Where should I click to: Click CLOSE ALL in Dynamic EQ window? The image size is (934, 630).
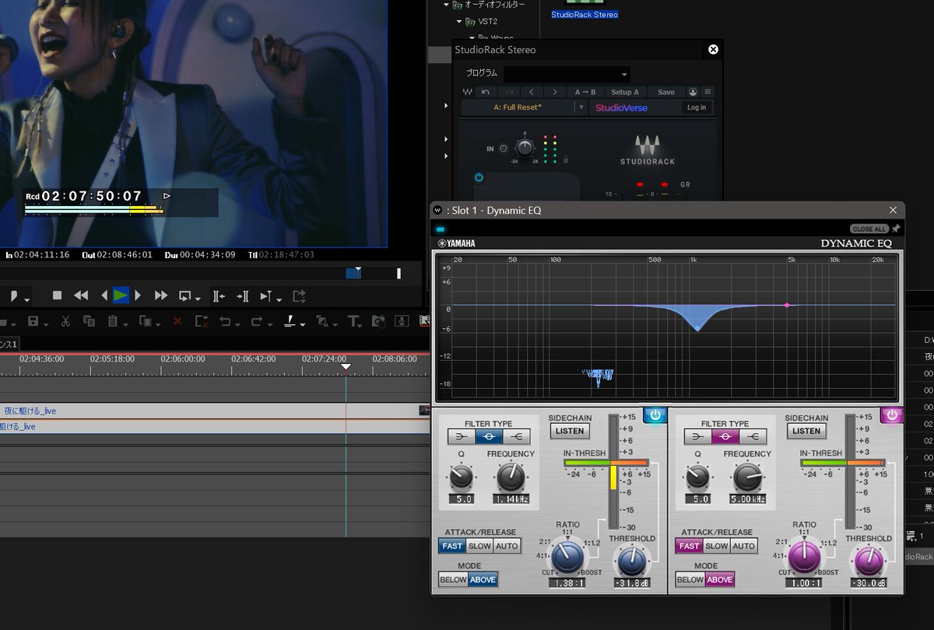pyautogui.click(x=869, y=229)
